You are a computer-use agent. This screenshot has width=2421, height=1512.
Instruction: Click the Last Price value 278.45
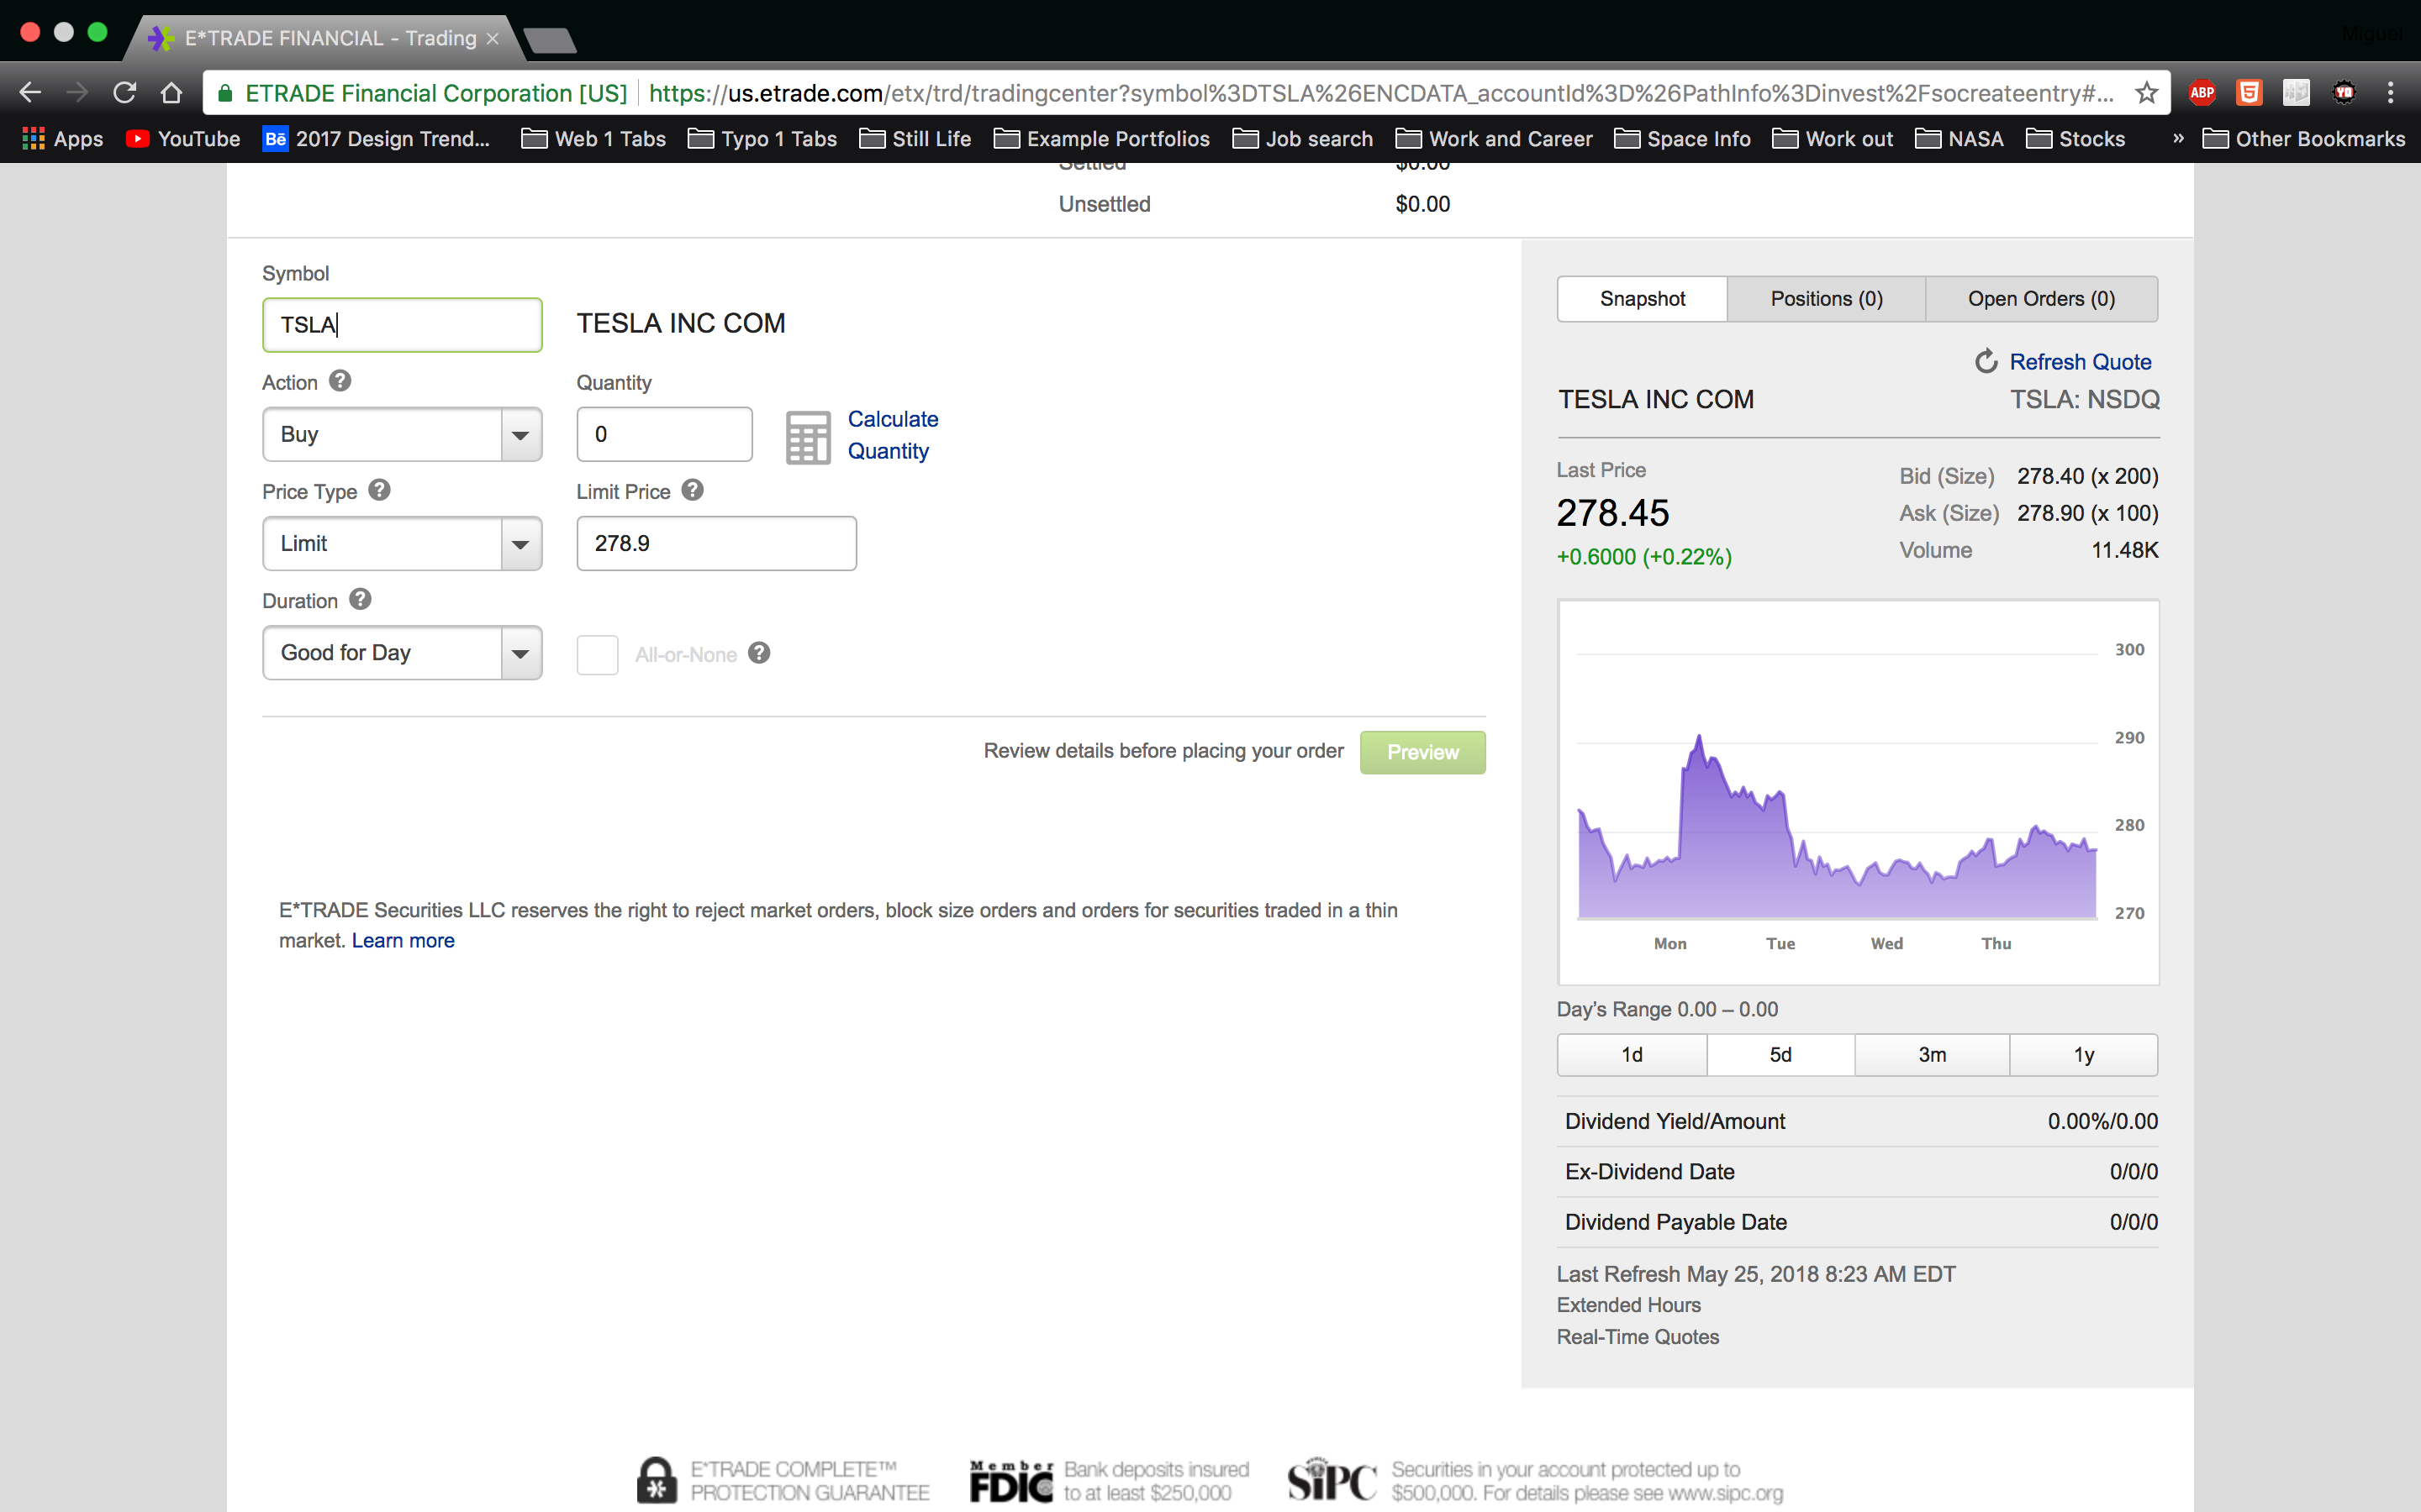point(1612,513)
